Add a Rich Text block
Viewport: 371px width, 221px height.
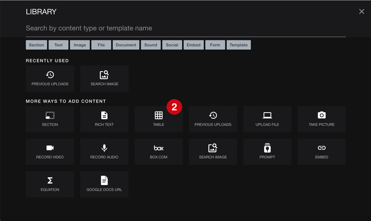pyautogui.click(x=104, y=119)
